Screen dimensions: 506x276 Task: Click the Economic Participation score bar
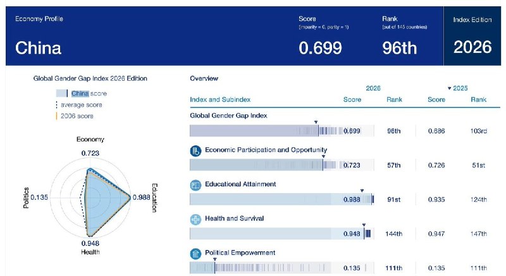(282, 165)
